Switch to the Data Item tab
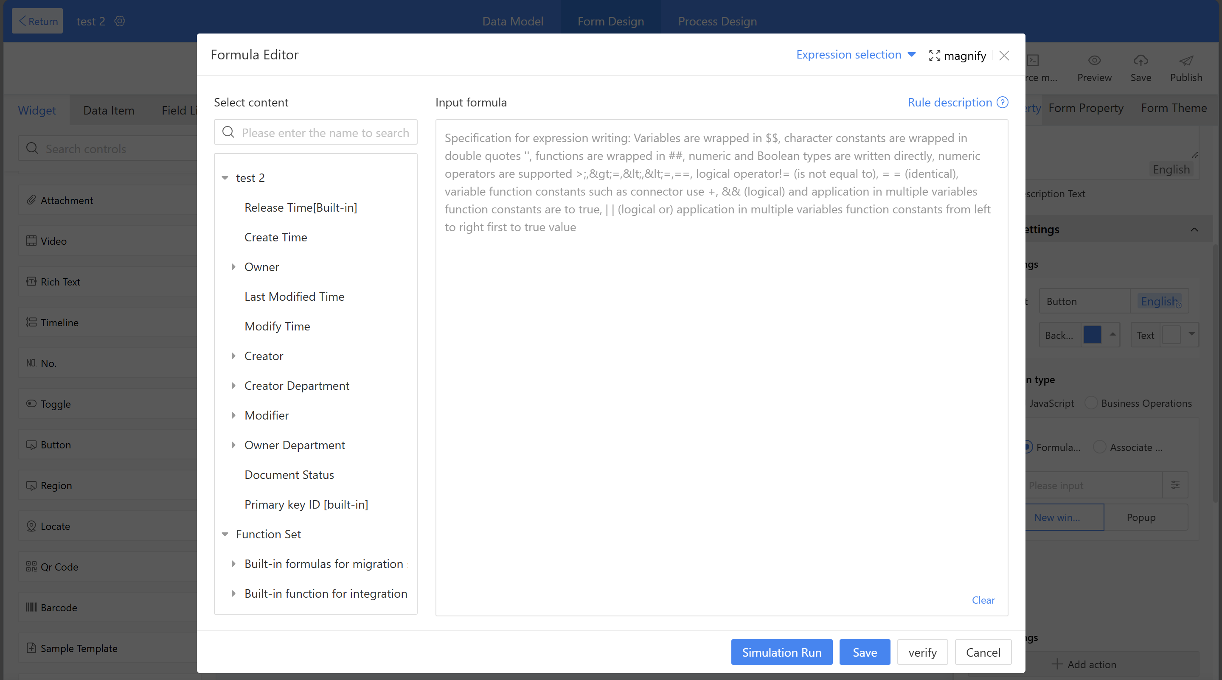Viewport: 1222px width, 680px height. click(x=109, y=110)
